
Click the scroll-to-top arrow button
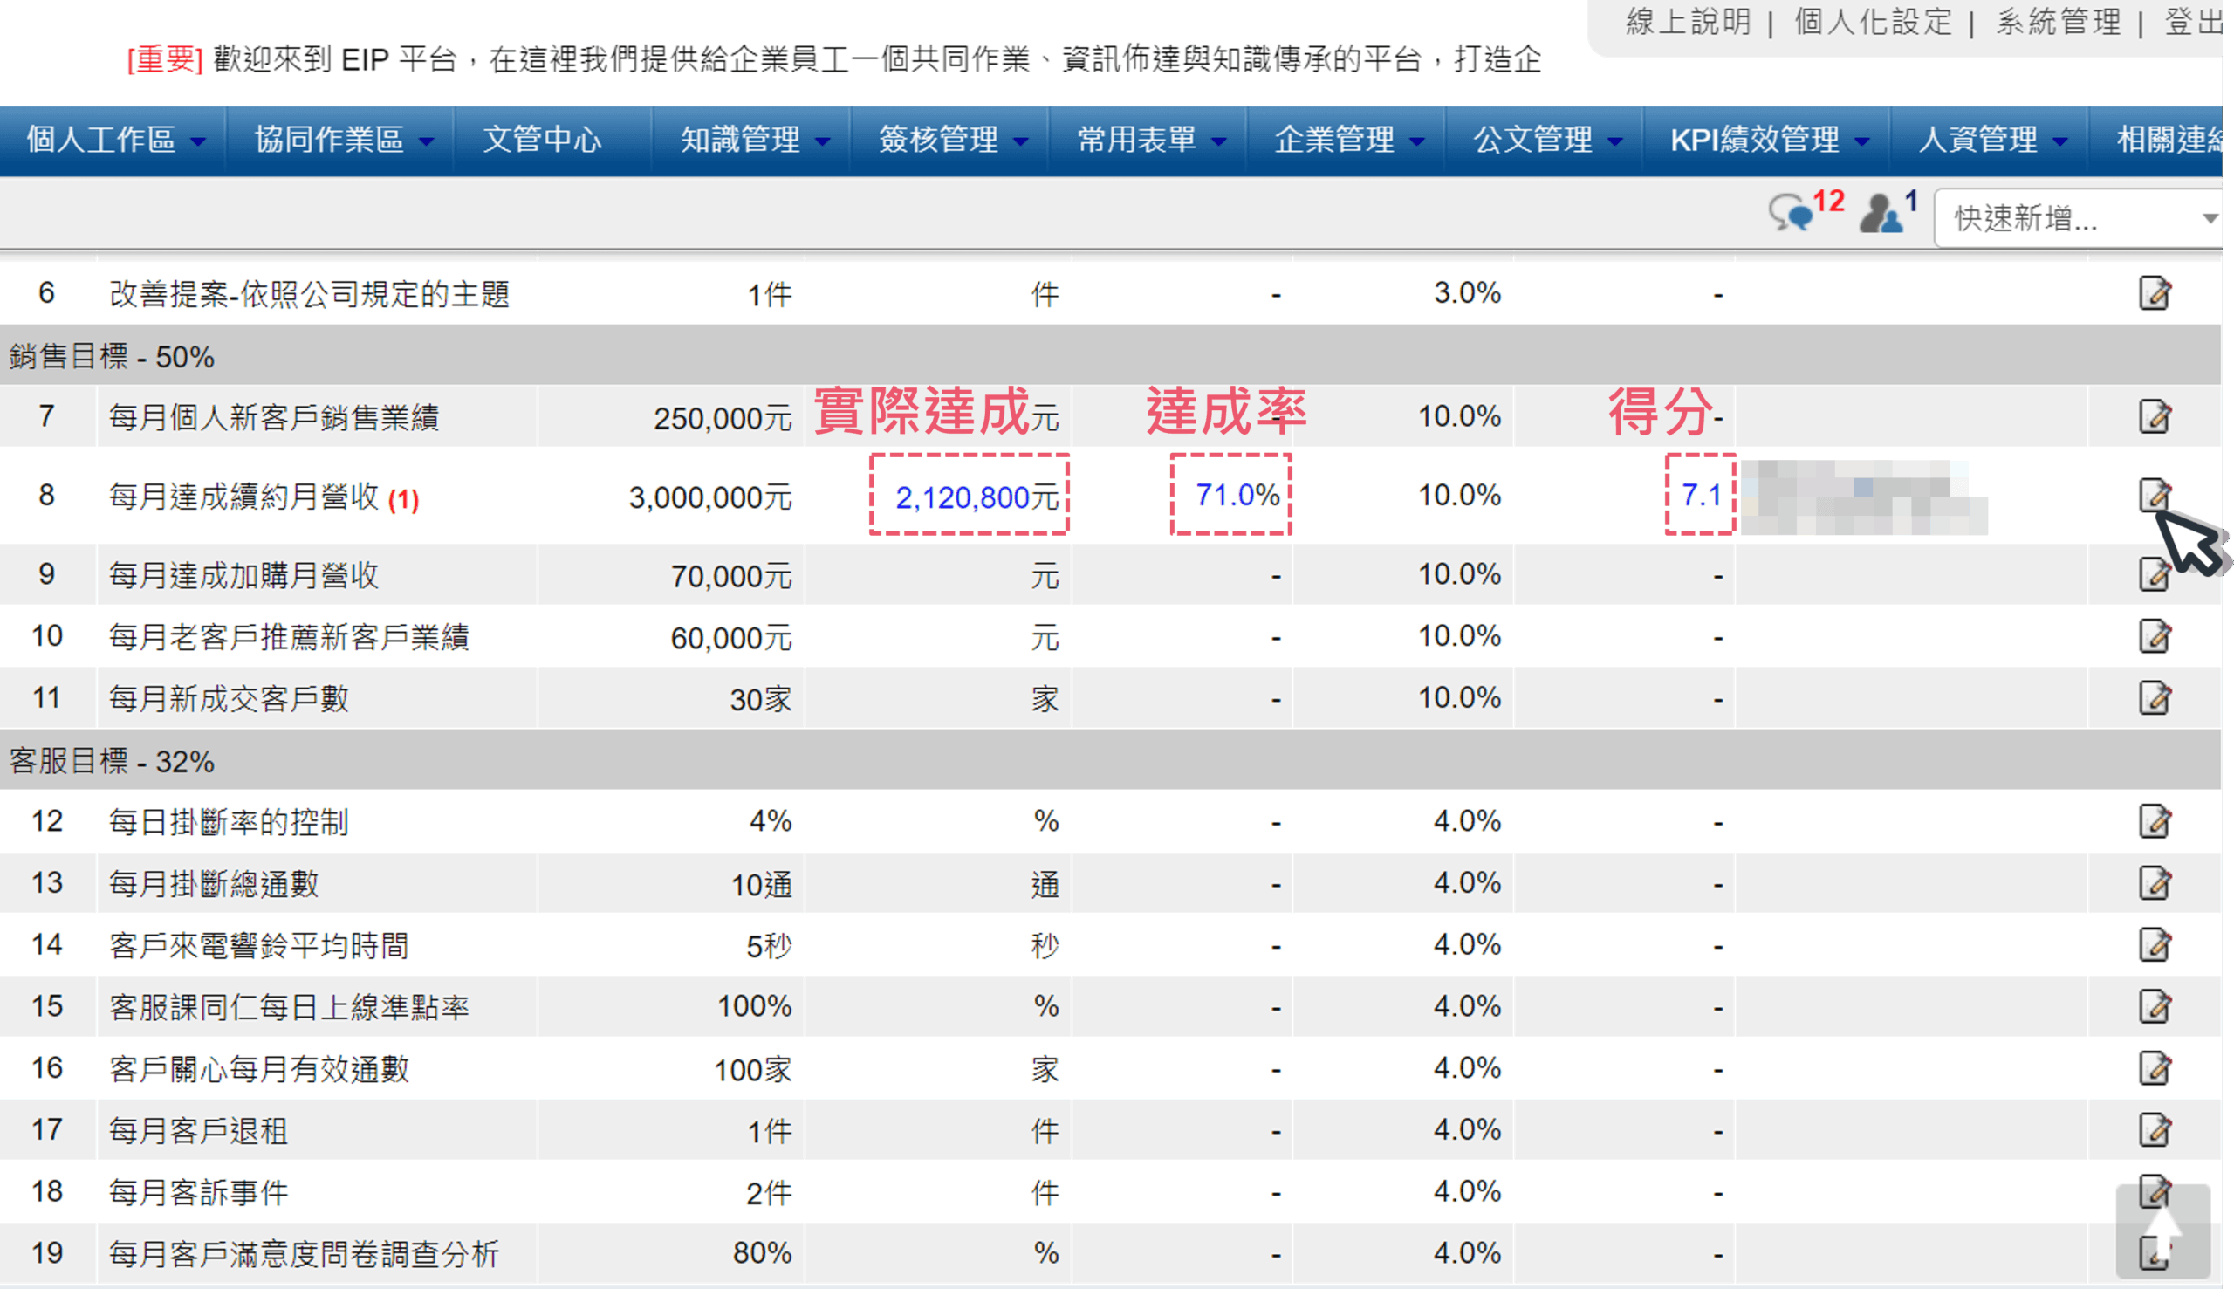pos(2162,1231)
